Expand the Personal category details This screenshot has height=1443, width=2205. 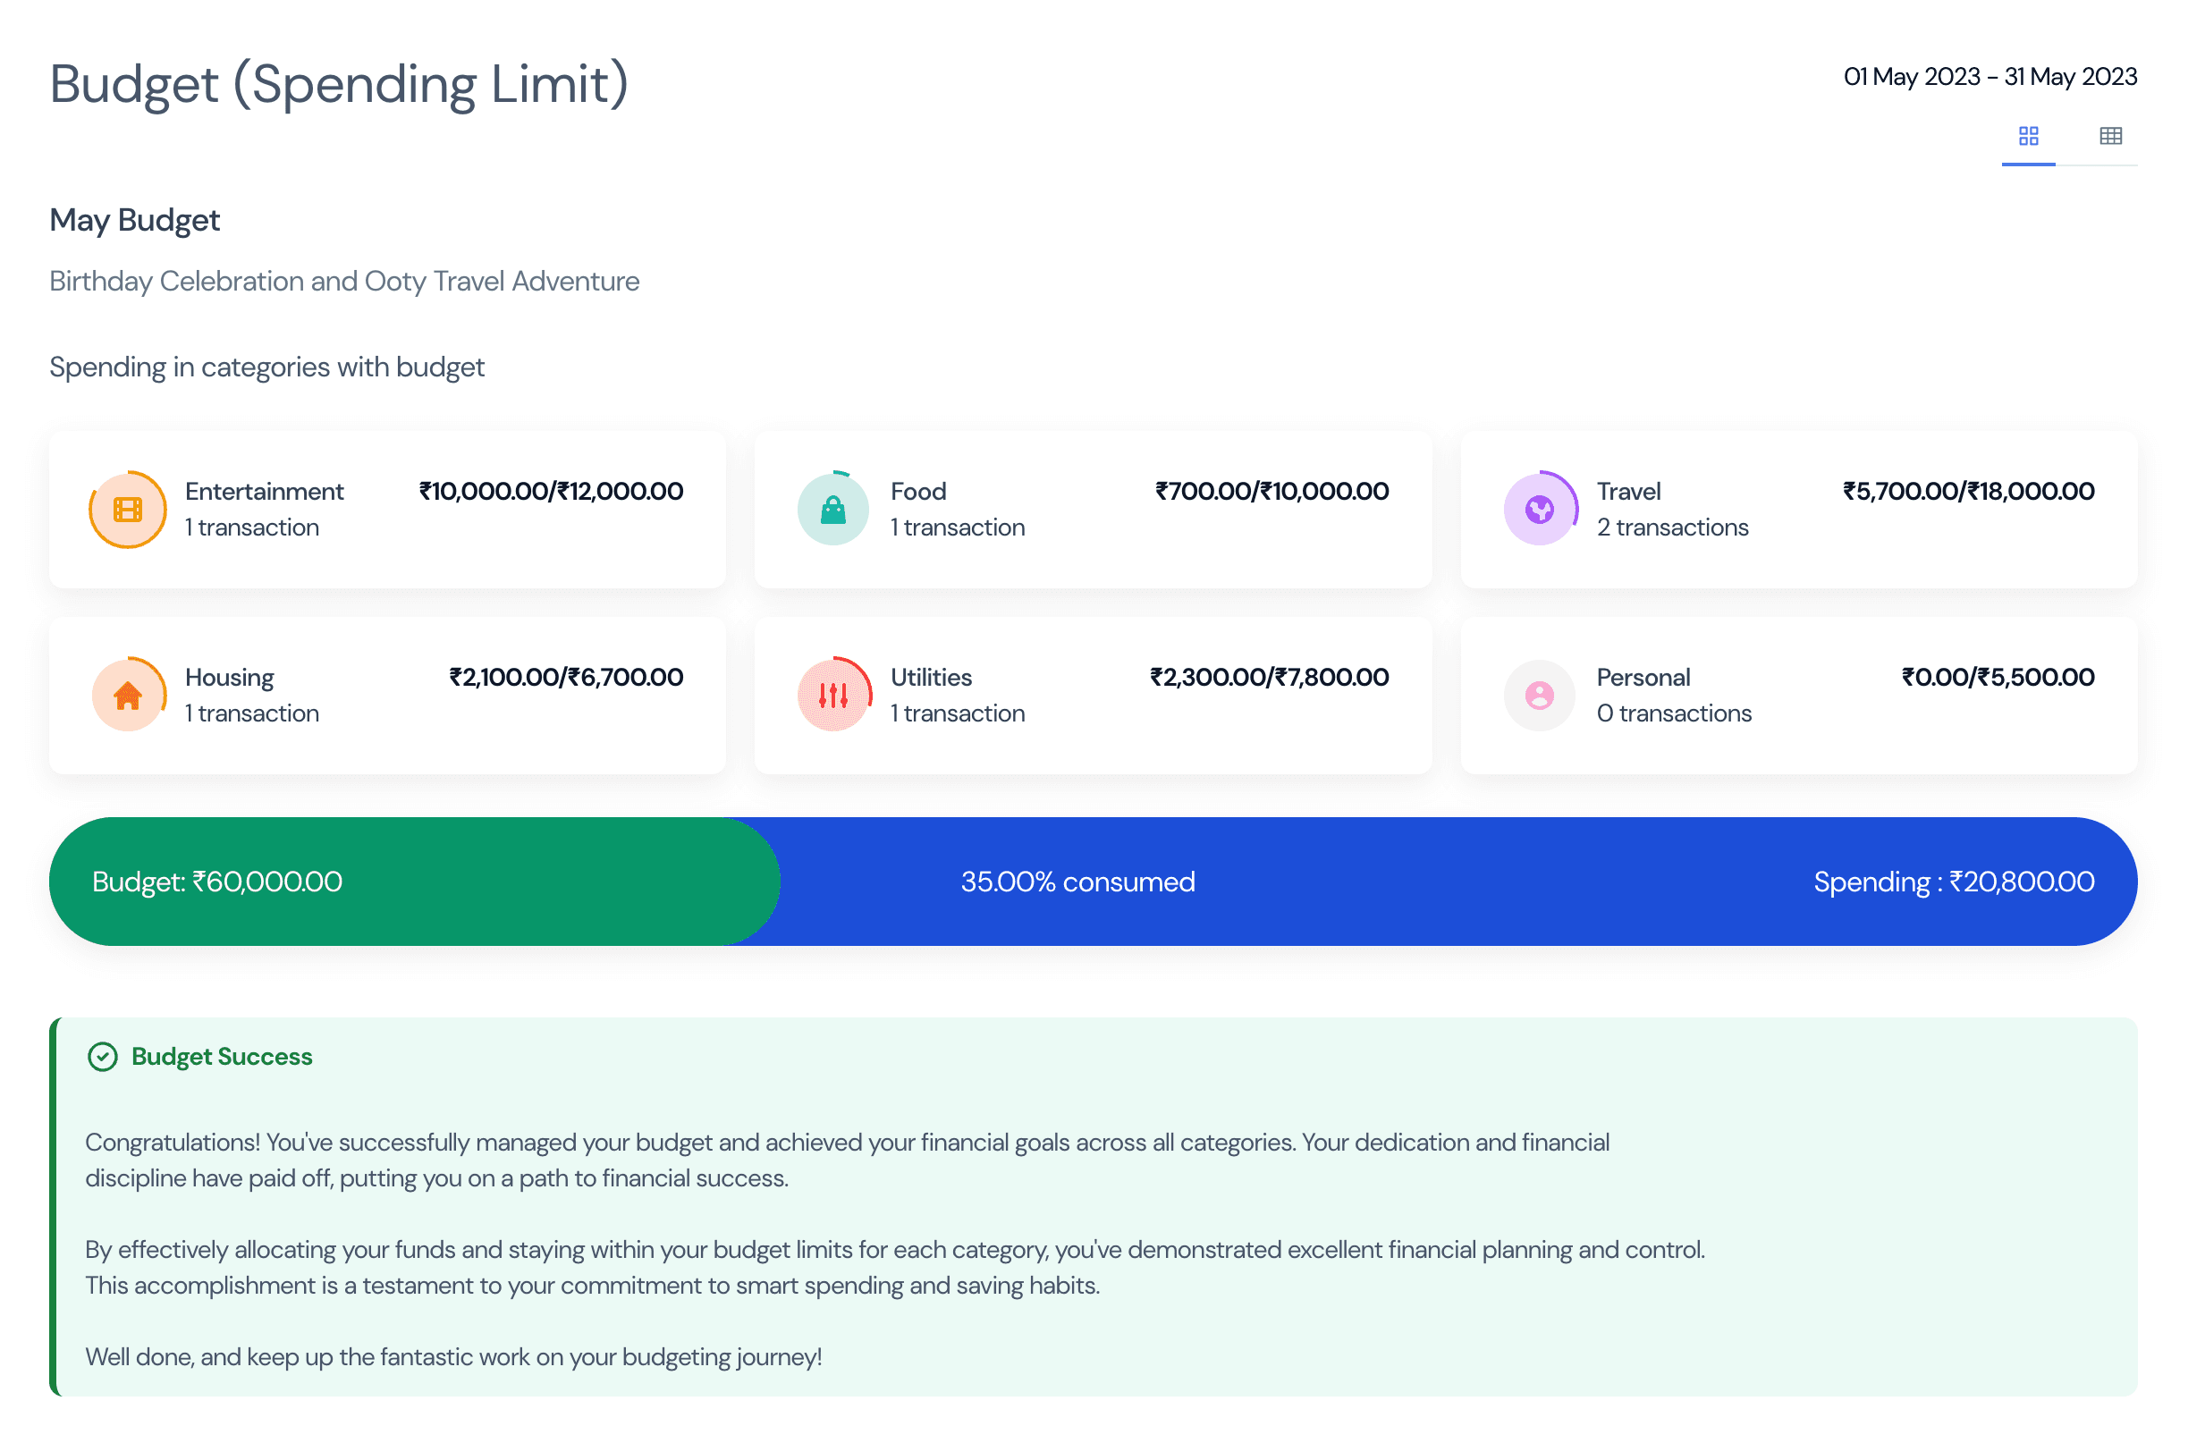[1798, 695]
